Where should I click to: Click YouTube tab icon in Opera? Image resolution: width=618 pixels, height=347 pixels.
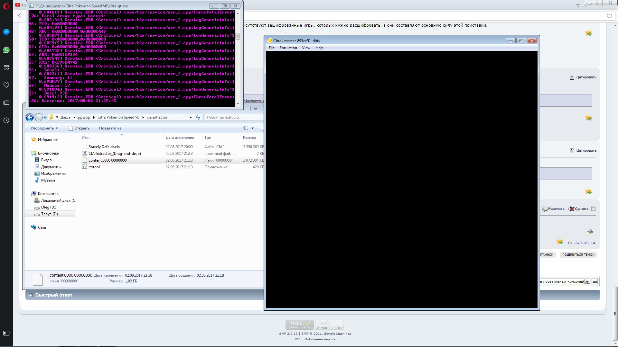(18, 5)
